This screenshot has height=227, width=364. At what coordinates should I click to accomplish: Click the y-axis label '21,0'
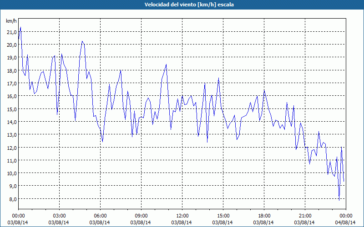12,32
